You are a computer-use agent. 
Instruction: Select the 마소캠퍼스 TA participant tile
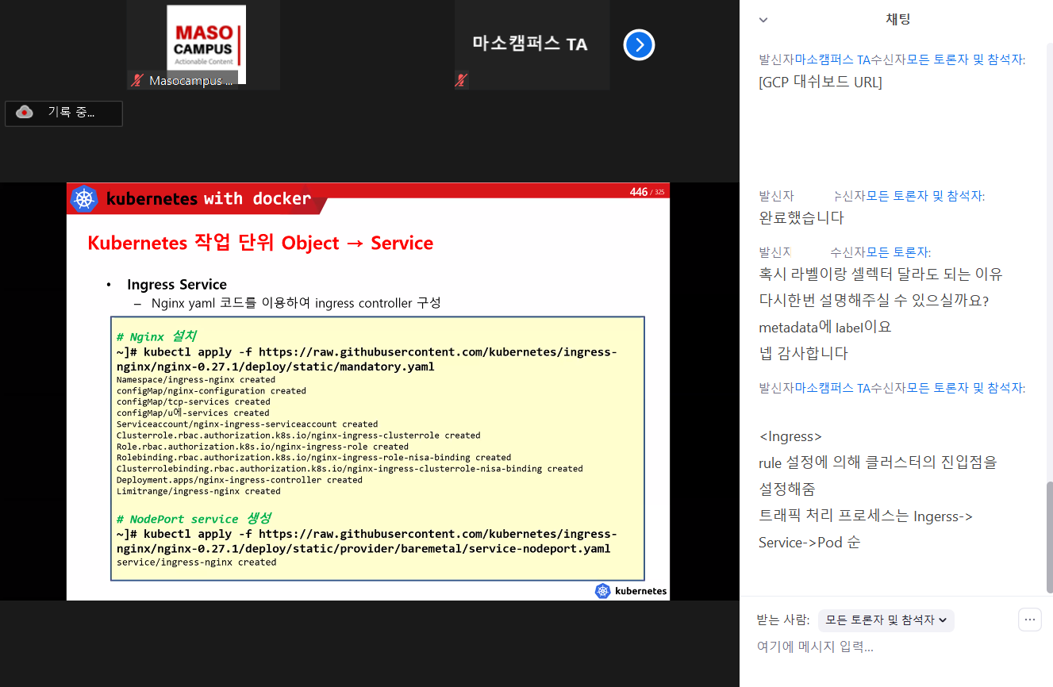point(531,44)
